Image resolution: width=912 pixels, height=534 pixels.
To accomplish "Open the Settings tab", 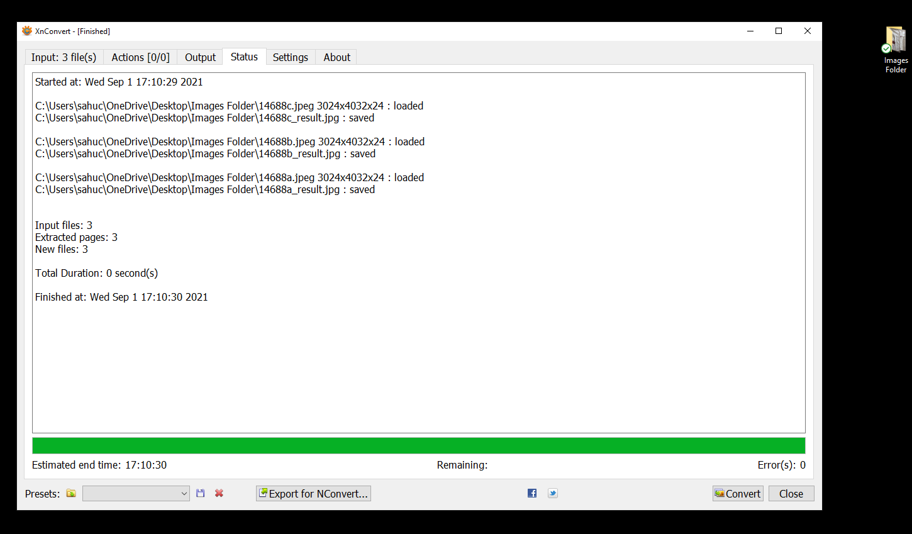I will click(291, 57).
